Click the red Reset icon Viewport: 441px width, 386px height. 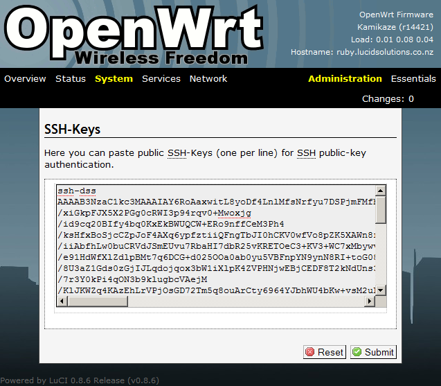click(310, 352)
